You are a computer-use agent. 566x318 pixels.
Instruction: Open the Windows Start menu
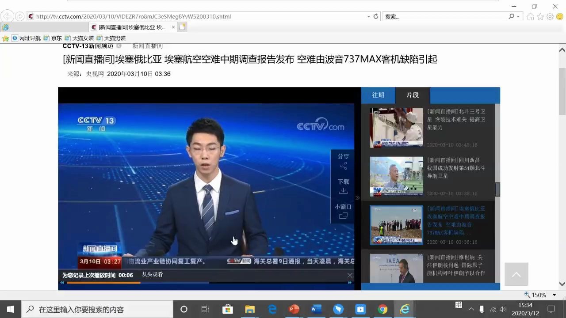(10, 309)
